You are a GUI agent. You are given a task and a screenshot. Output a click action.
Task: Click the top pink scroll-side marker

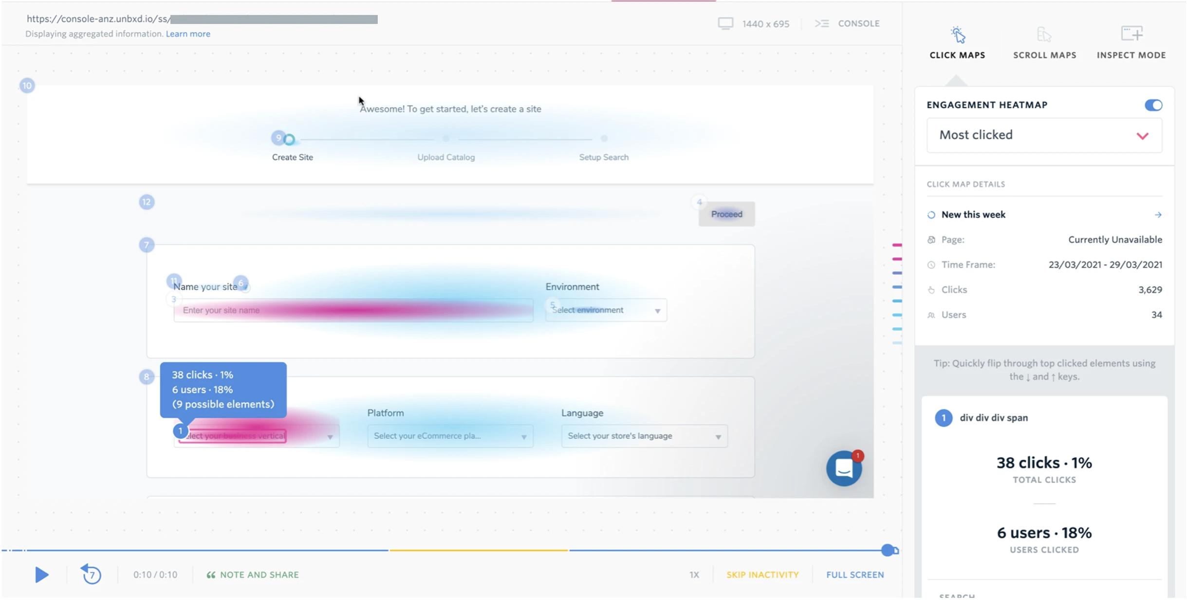coord(897,245)
